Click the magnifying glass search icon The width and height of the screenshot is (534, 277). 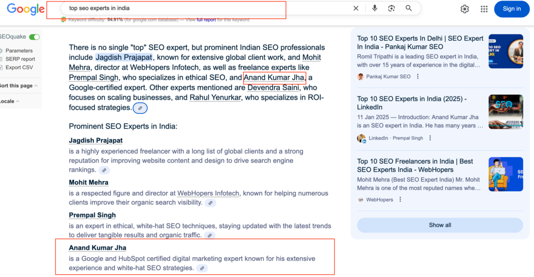pyautogui.click(x=409, y=8)
